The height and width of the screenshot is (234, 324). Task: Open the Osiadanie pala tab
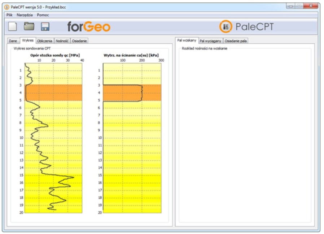(236, 41)
